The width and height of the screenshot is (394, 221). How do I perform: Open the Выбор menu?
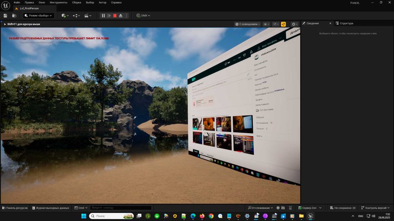tap(90, 2)
